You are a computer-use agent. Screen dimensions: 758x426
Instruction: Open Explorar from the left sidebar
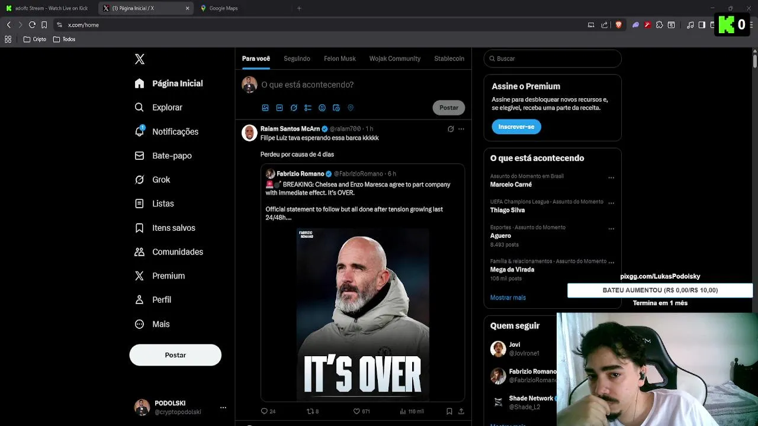coord(159,108)
